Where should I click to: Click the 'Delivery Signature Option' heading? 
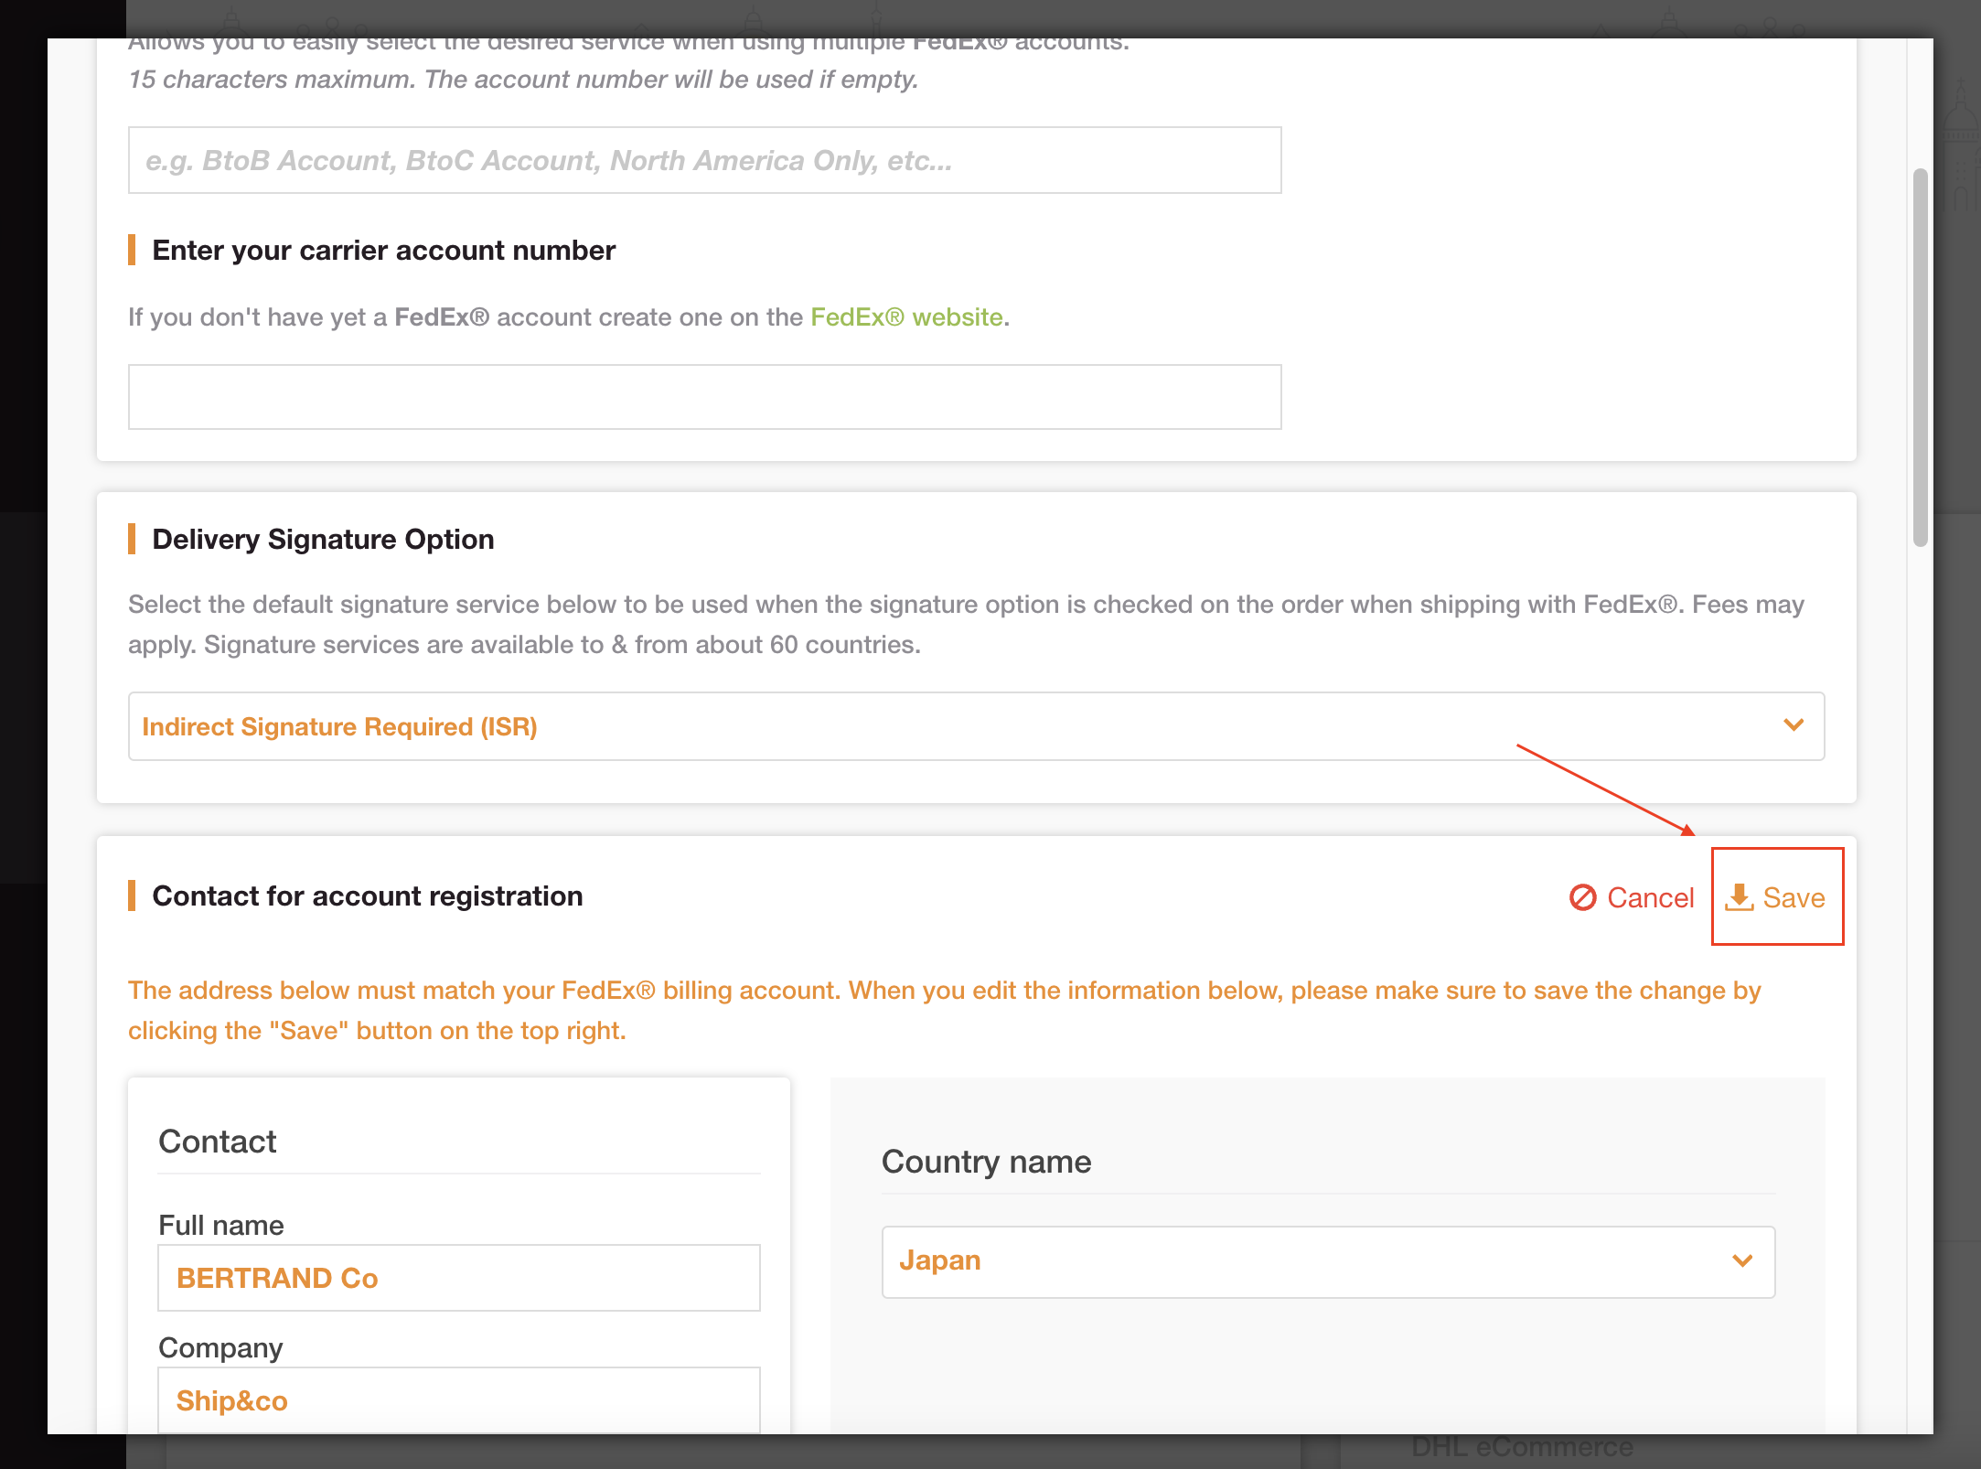323,540
